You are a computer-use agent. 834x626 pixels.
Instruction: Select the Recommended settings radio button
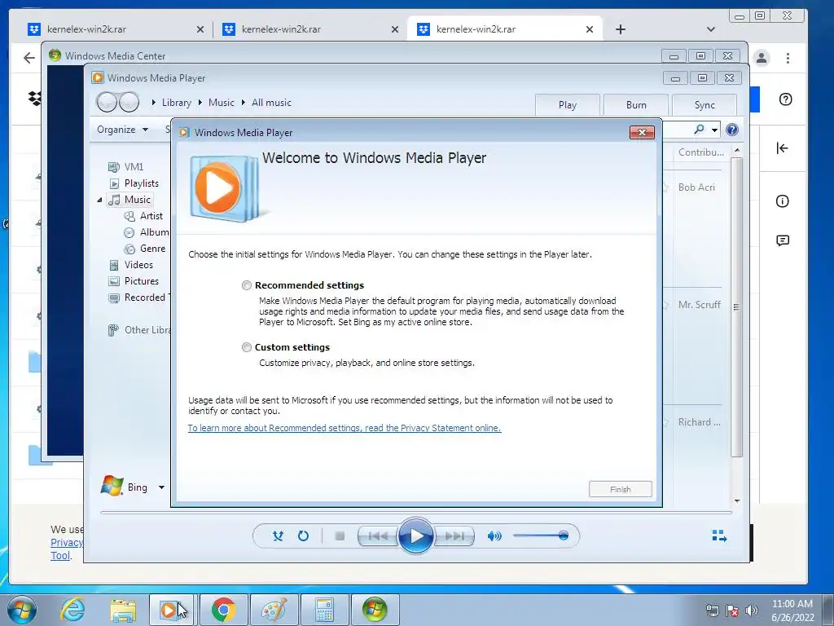pyautogui.click(x=246, y=285)
